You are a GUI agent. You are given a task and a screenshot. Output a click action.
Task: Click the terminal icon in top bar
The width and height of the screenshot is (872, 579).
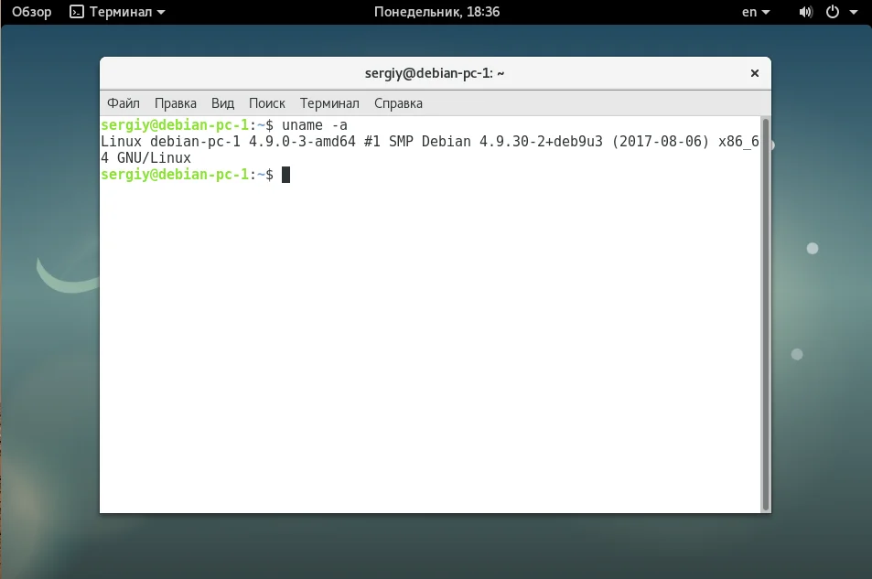coord(77,12)
